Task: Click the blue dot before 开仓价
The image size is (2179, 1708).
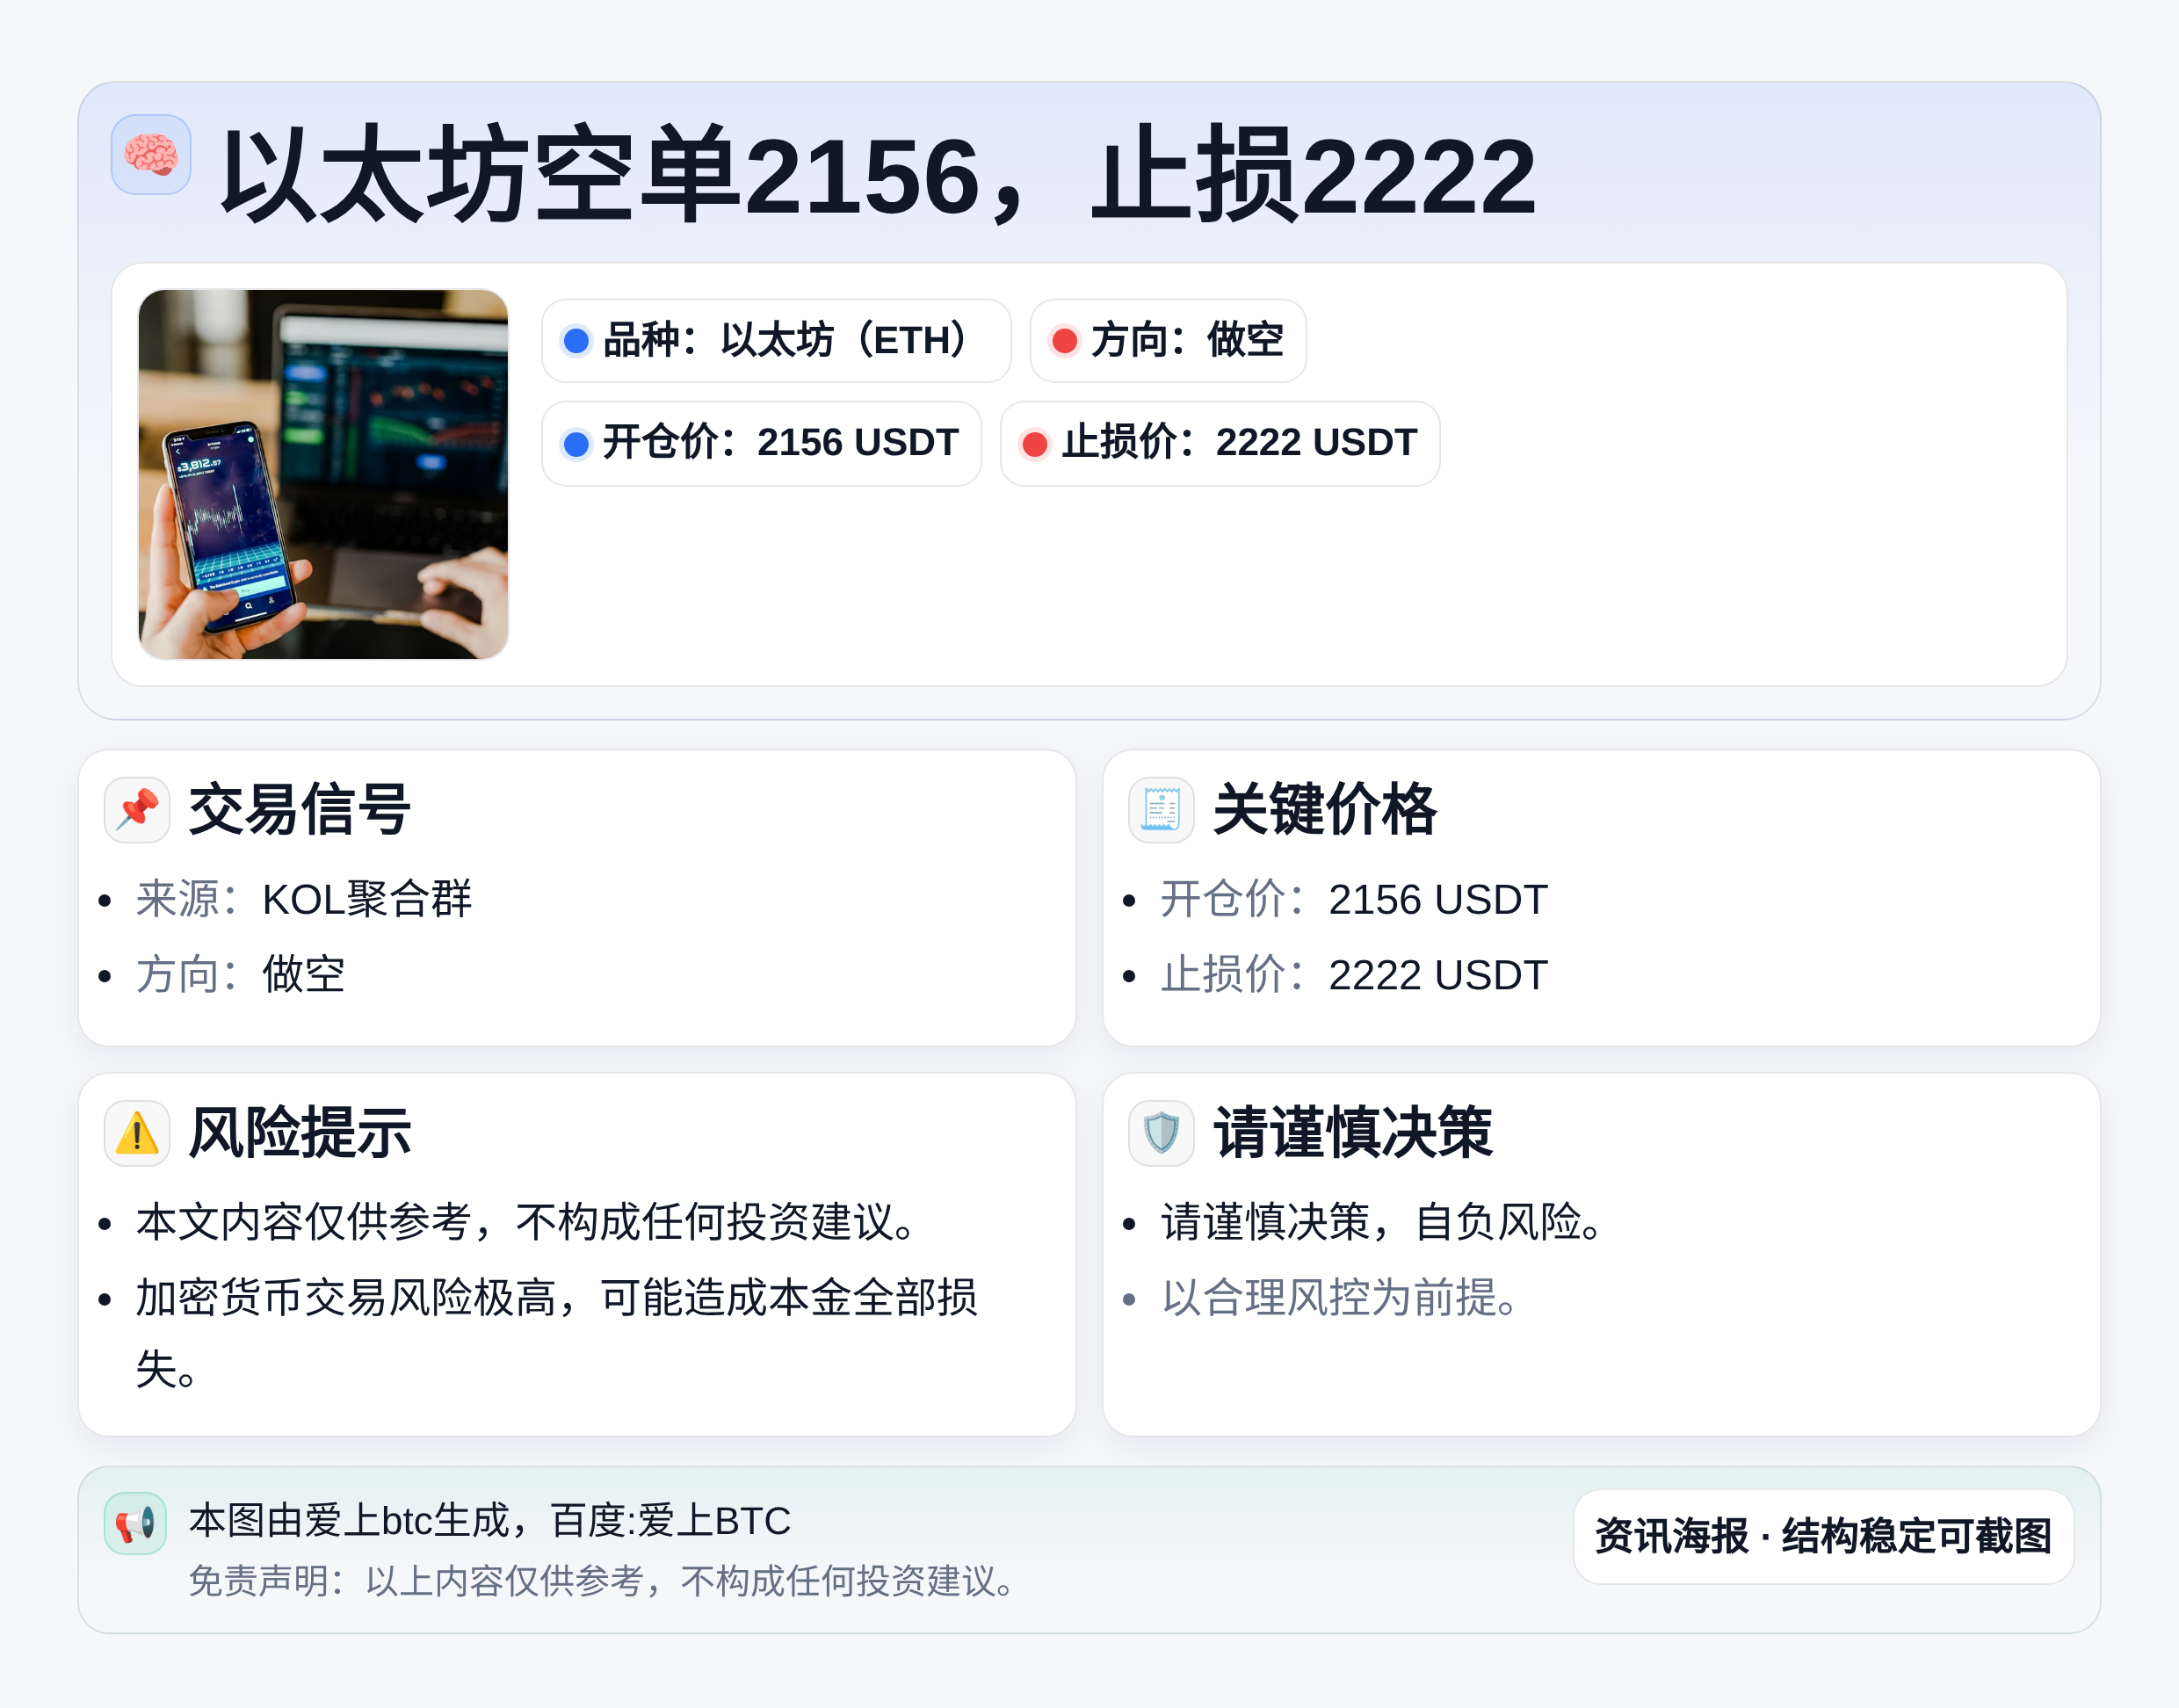Action: pyautogui.click(x=576, y=444)
